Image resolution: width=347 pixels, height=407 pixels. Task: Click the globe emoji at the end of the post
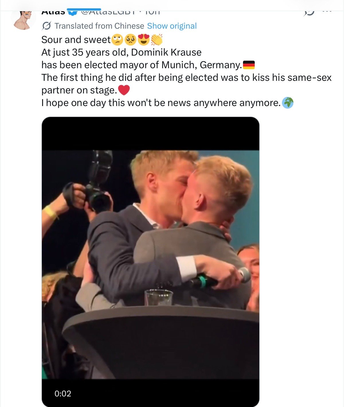point(288,103)
